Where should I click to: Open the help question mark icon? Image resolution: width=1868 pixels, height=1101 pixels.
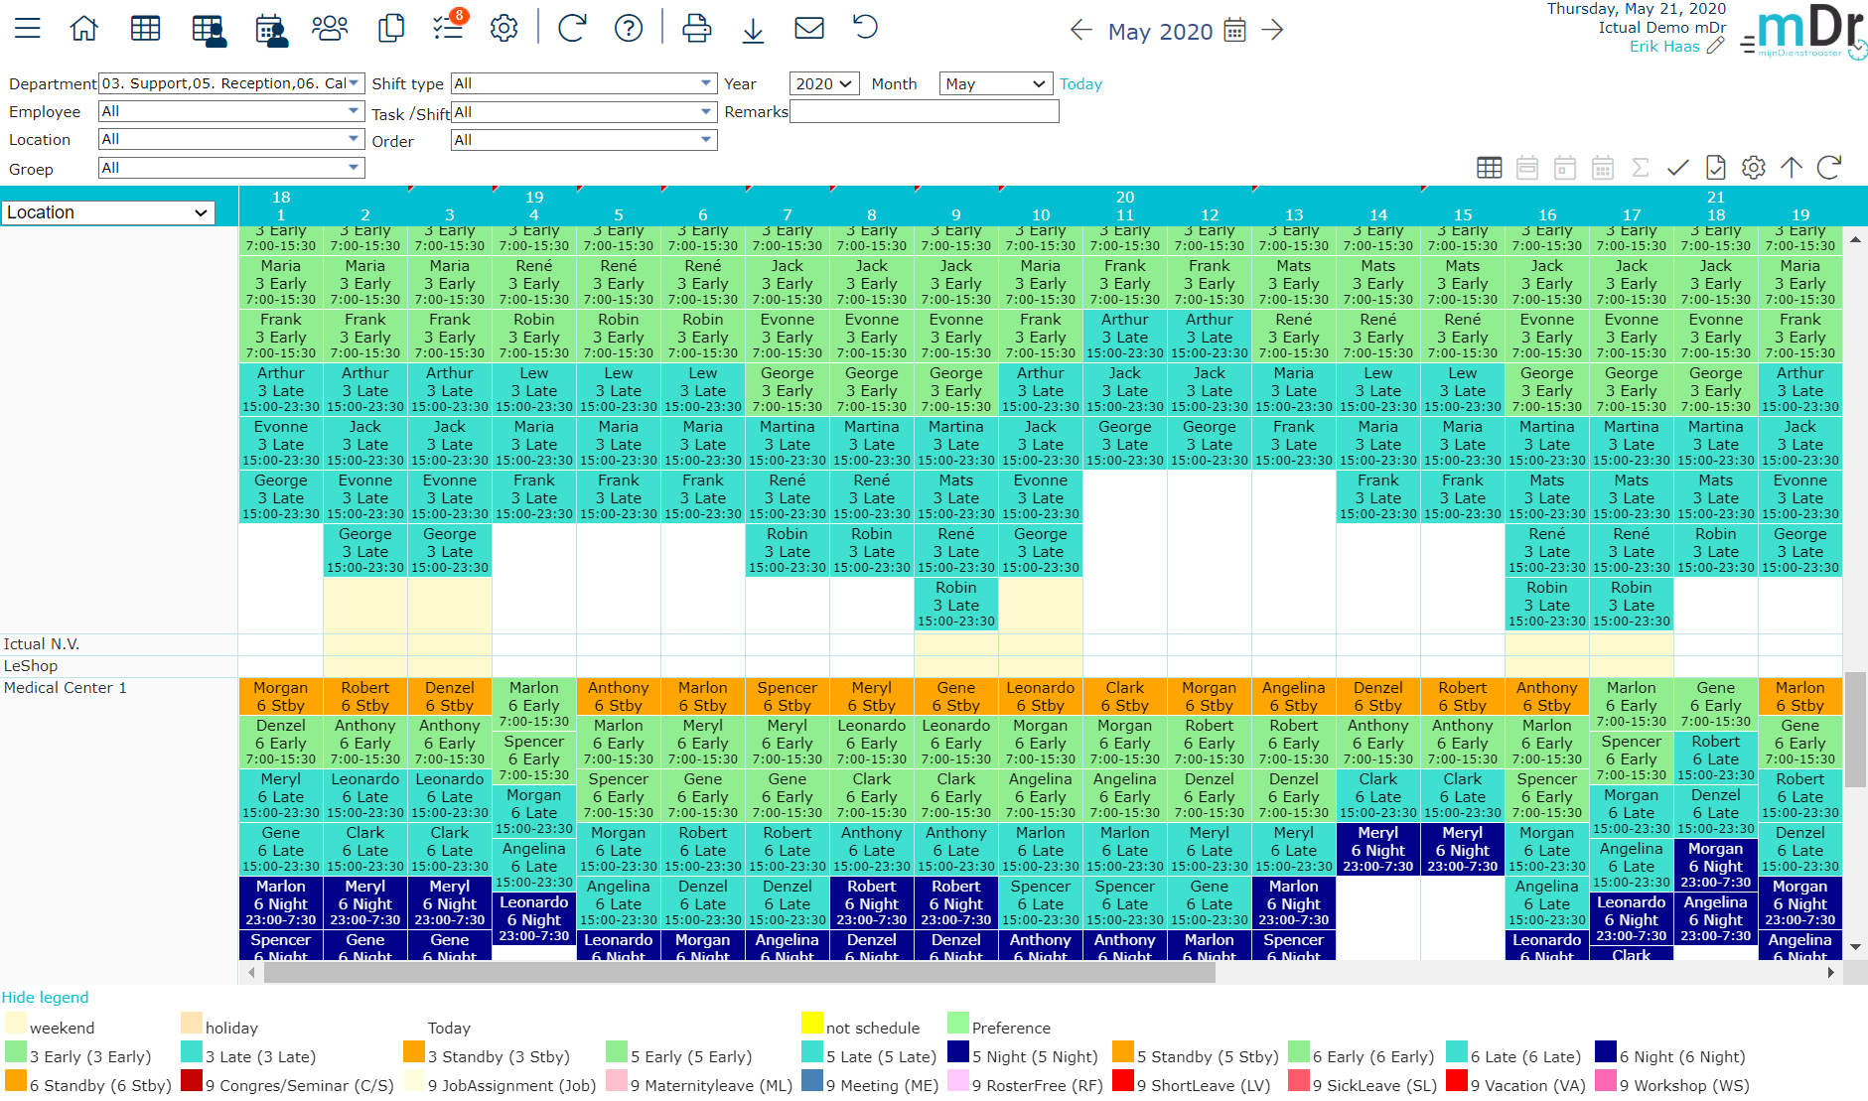629,28
